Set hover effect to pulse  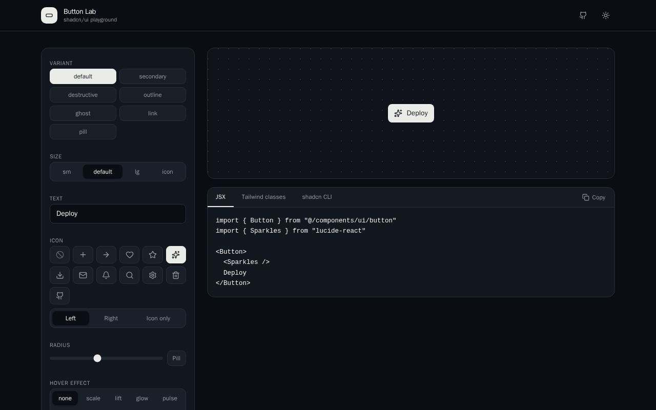(170, 398)
